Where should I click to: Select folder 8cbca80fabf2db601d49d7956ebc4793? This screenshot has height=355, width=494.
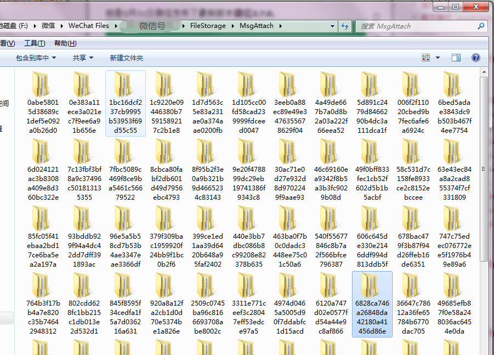point(166,170)
